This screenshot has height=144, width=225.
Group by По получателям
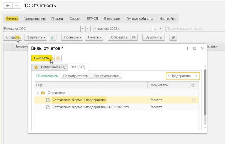76,76
